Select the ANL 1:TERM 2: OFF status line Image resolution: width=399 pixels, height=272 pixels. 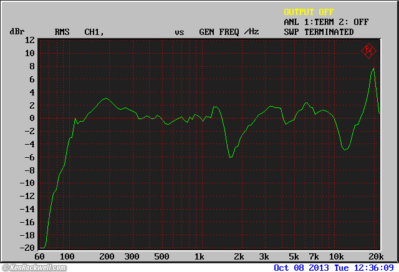pos(325,22)
